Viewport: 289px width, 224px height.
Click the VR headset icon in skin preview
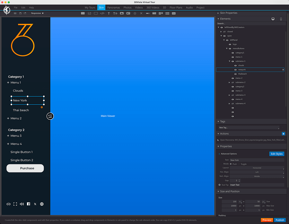[x=8, y=204]
